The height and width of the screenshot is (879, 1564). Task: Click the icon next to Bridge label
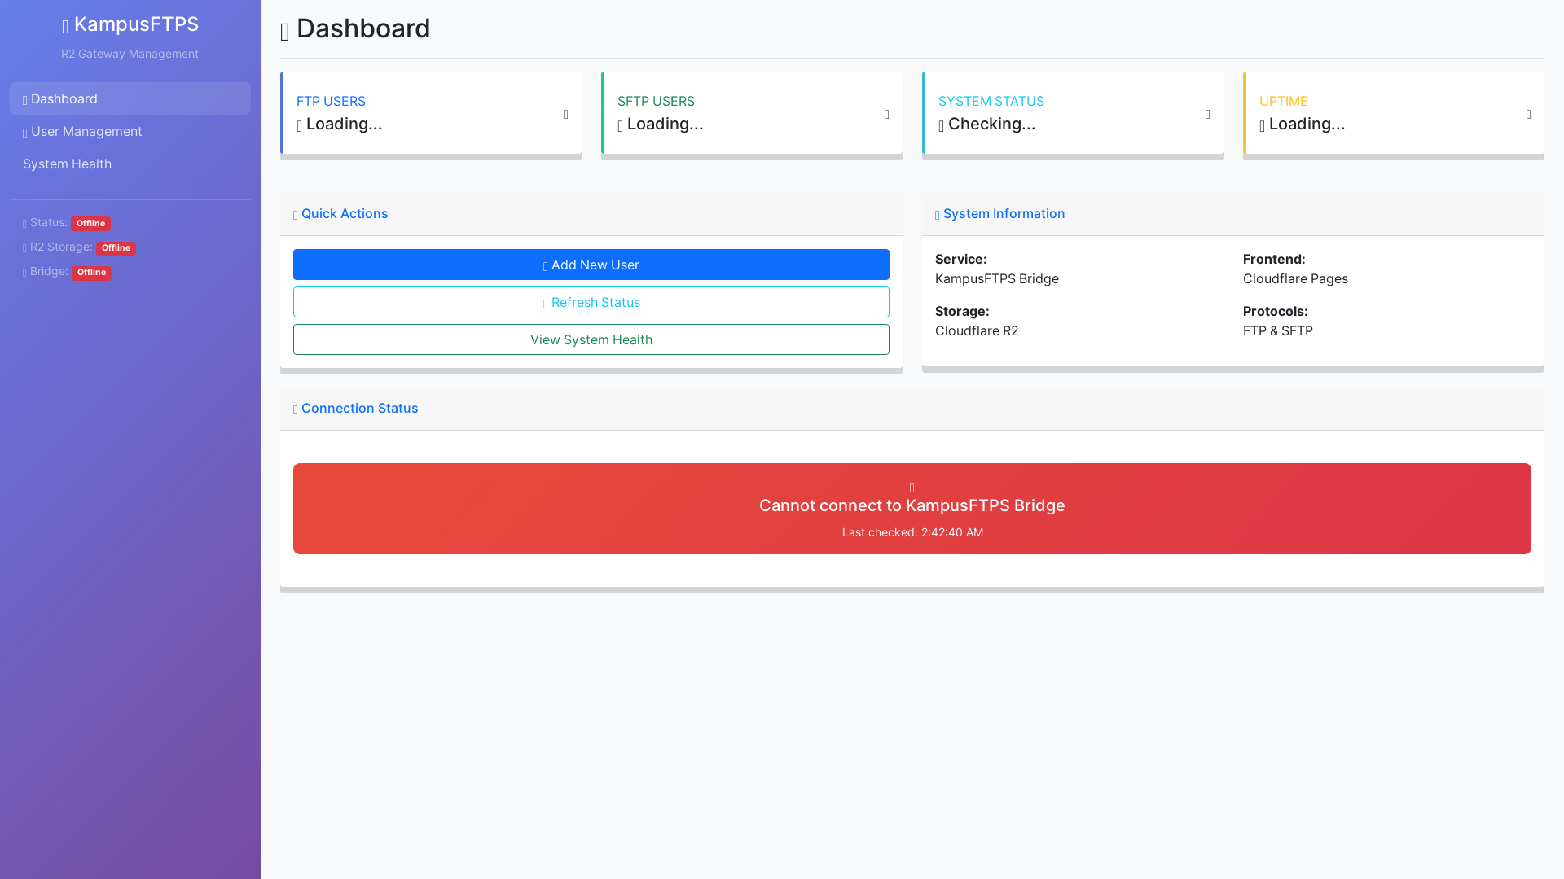25,273
